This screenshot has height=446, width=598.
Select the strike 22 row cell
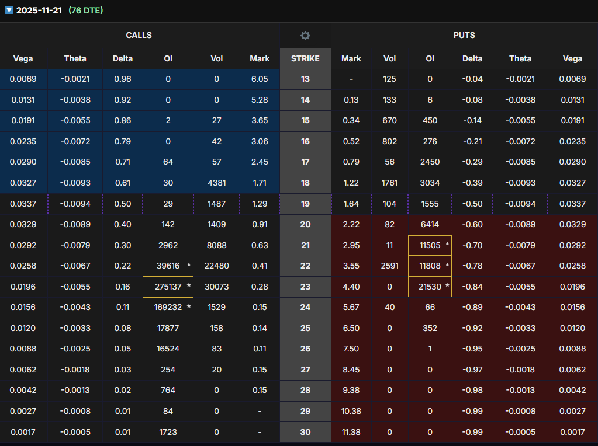pos(305,266)
